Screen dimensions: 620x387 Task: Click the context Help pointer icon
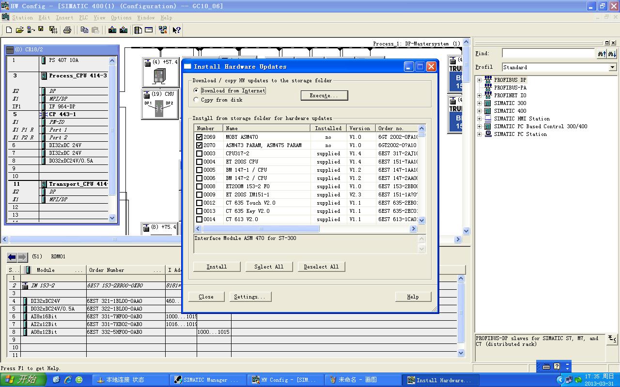pos(177,30)
